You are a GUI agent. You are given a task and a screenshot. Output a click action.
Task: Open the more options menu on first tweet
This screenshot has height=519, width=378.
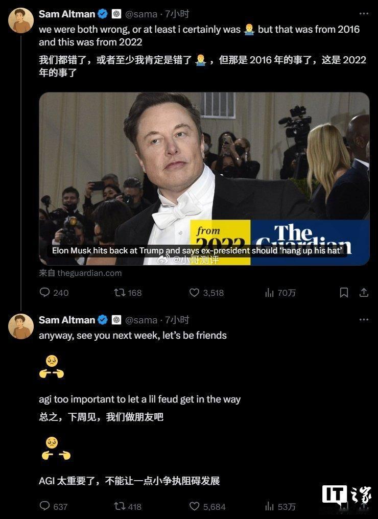click(364, 14)
